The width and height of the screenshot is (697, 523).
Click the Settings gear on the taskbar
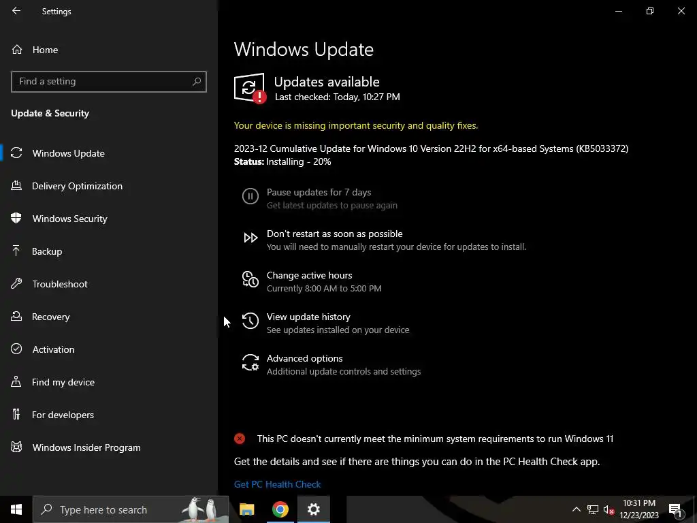[313, 509]
